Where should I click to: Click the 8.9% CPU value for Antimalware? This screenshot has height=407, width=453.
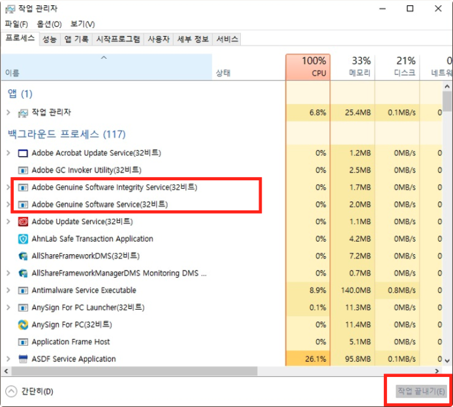coord(318,290)
